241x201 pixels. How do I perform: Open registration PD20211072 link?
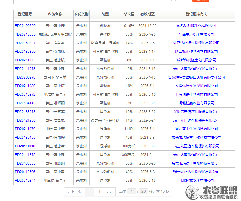pyautogui.click(x=25, y=60)
